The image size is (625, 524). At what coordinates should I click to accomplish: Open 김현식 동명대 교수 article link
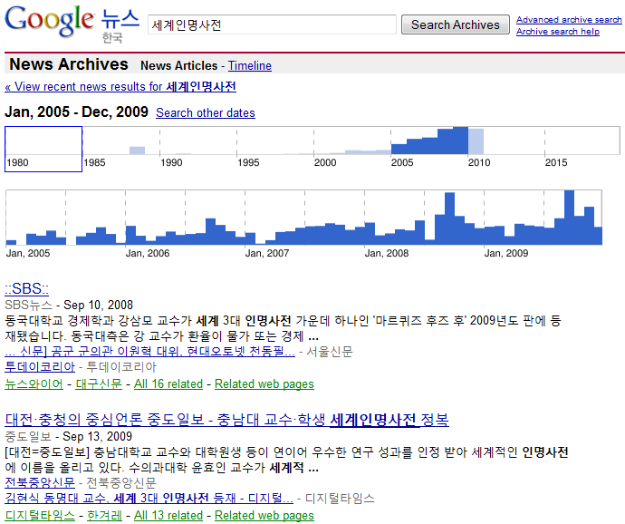tap(149, 498)
